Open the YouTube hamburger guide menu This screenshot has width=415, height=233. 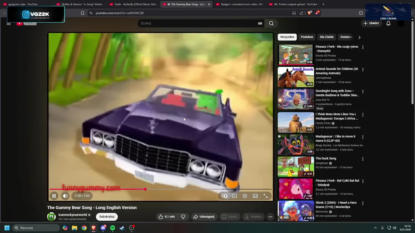9,24
